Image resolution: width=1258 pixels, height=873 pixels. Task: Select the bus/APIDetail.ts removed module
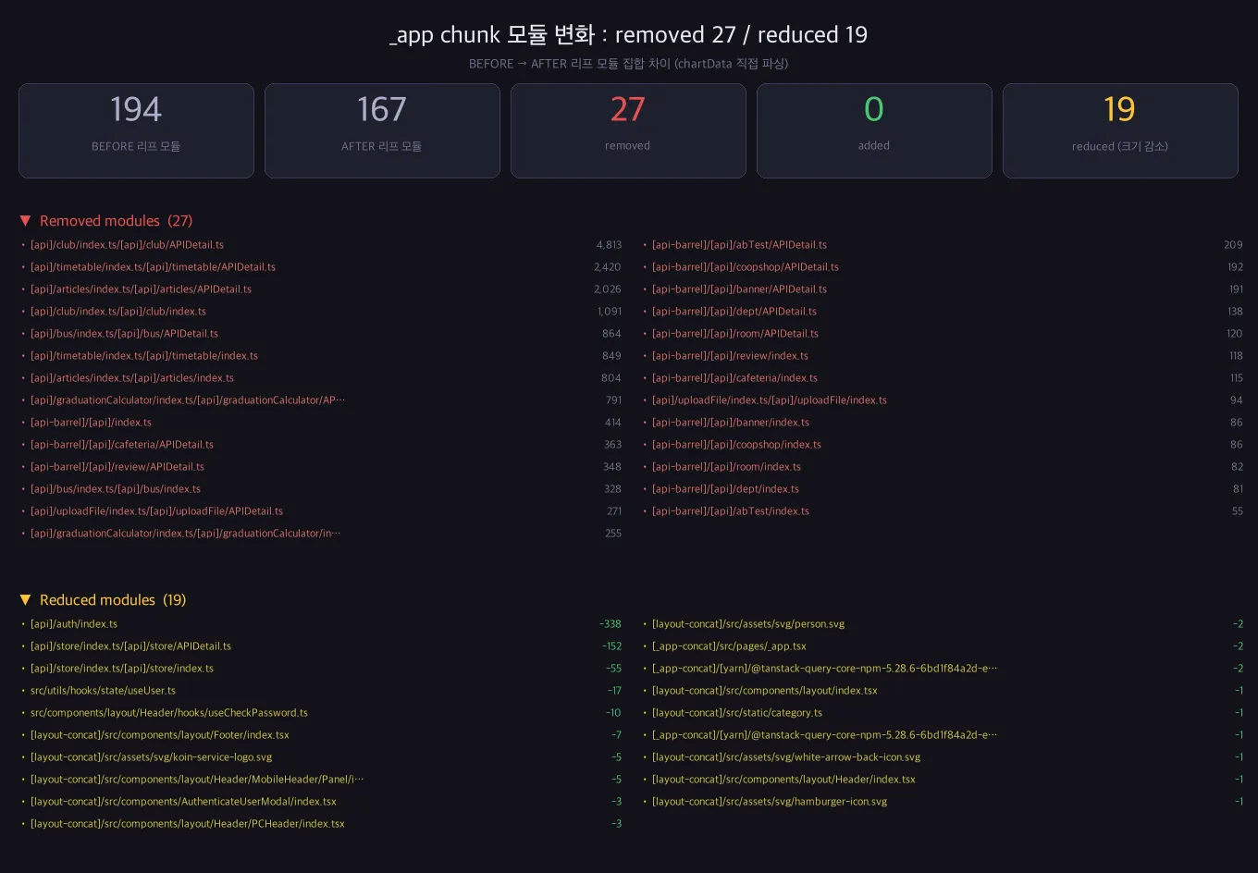320,334
